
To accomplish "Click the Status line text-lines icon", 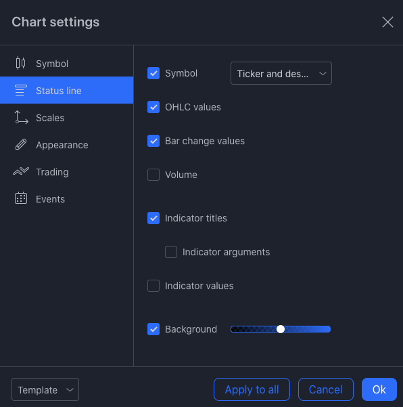I will click(x=21, y=90).
